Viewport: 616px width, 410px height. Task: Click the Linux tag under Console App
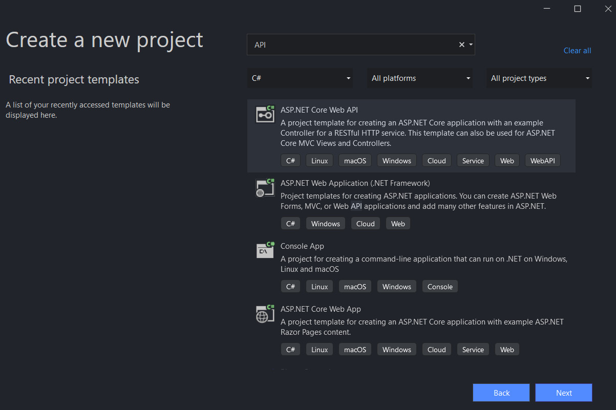320,287
